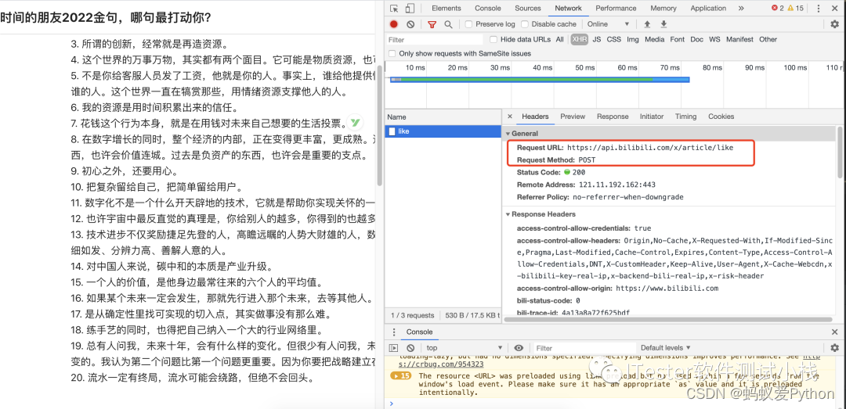Open the Response tab of the request
846x409 pixels.
(613, 117)
